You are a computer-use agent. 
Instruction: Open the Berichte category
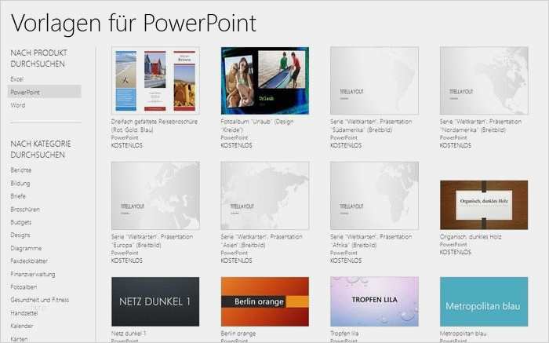[x=20, y=170]
